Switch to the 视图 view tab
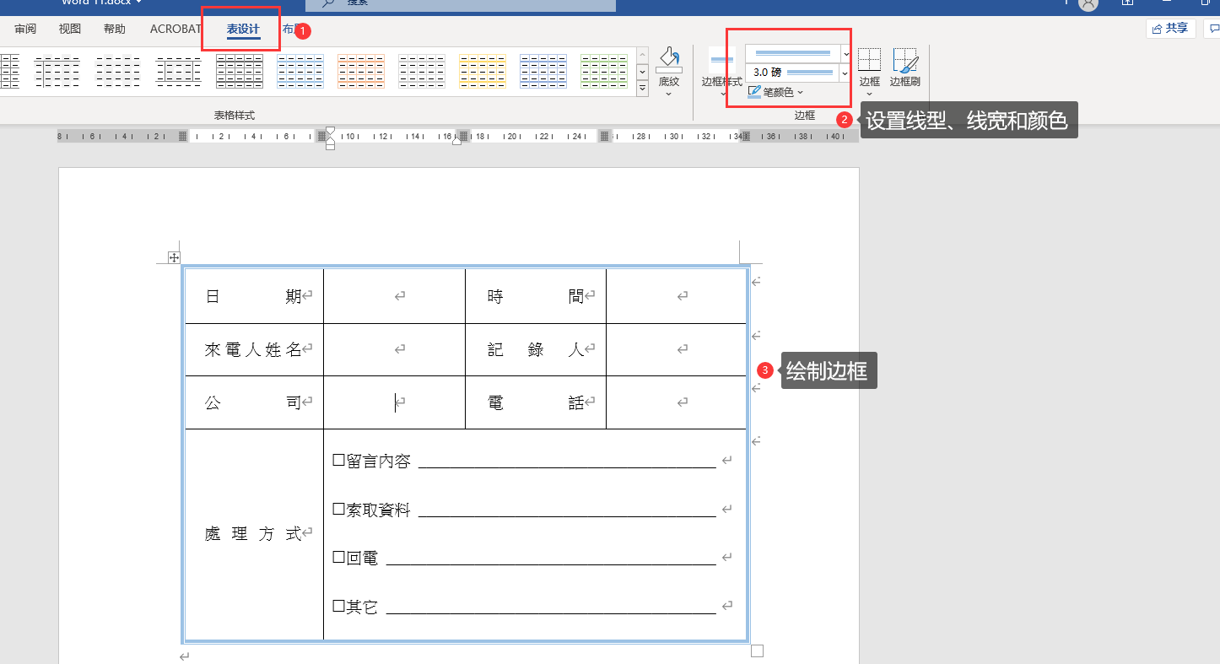 [x=70, y=30]
